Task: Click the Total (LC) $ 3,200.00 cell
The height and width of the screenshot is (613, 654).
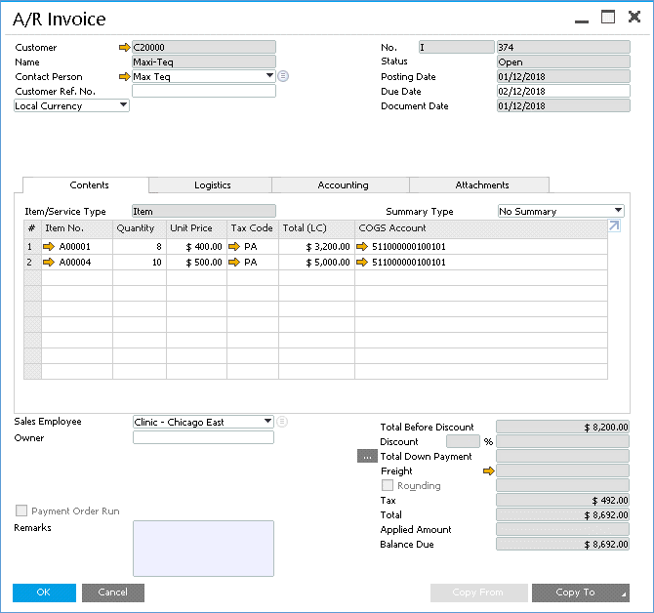Action: point(316,246)
